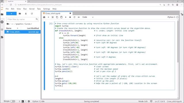Switch to the Cross_stitch.ipynb tab

[x=53, y=13]
